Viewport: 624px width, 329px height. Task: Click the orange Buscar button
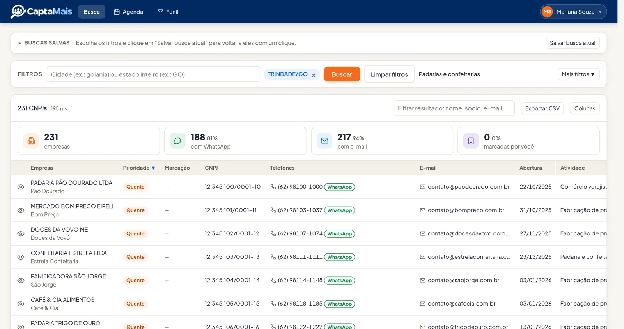click(342, 74)
